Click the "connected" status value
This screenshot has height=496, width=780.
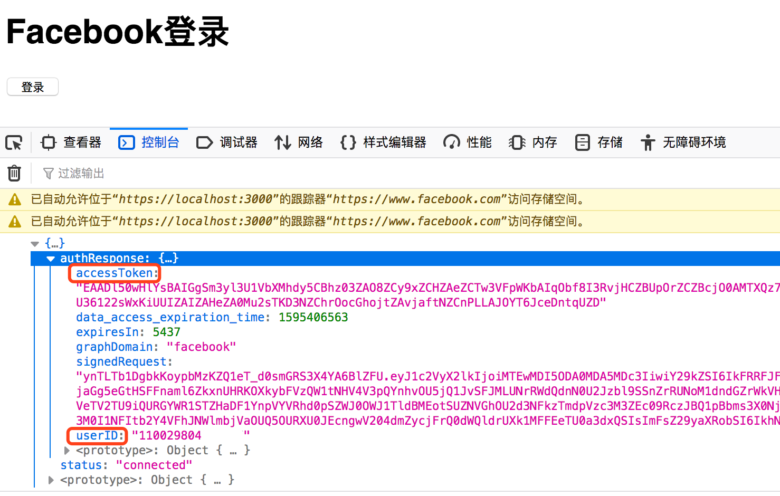154,465
